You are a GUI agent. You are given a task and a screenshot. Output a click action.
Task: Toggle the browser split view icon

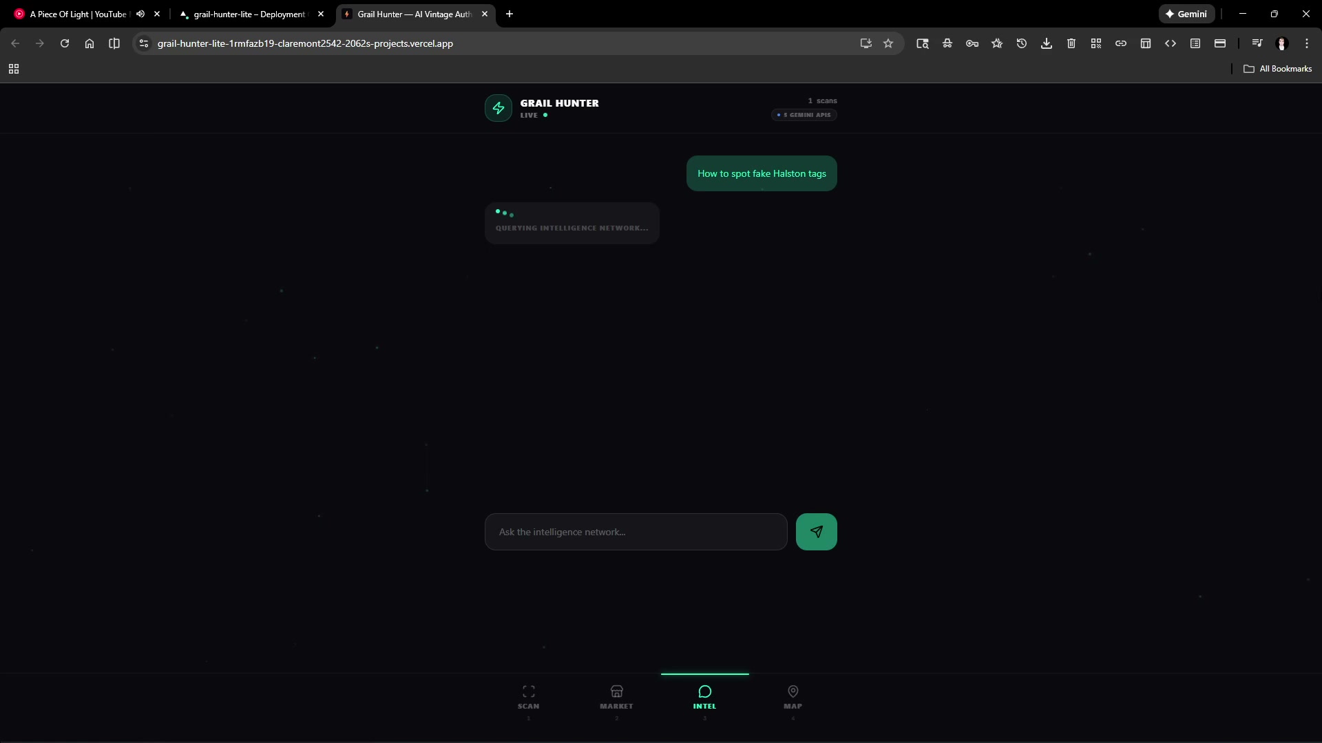point(114,43)
